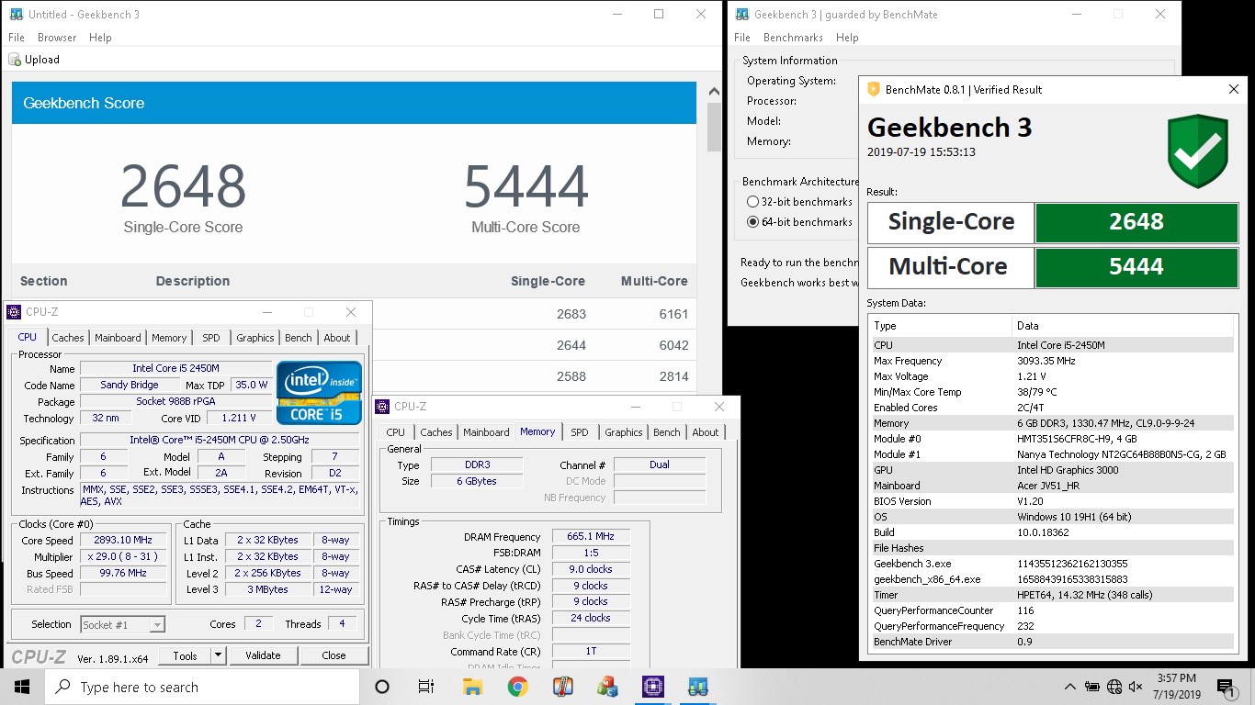
Task: Click the CAS# Latency 9.0 clocks field
Action: click(x=591, y=569)
